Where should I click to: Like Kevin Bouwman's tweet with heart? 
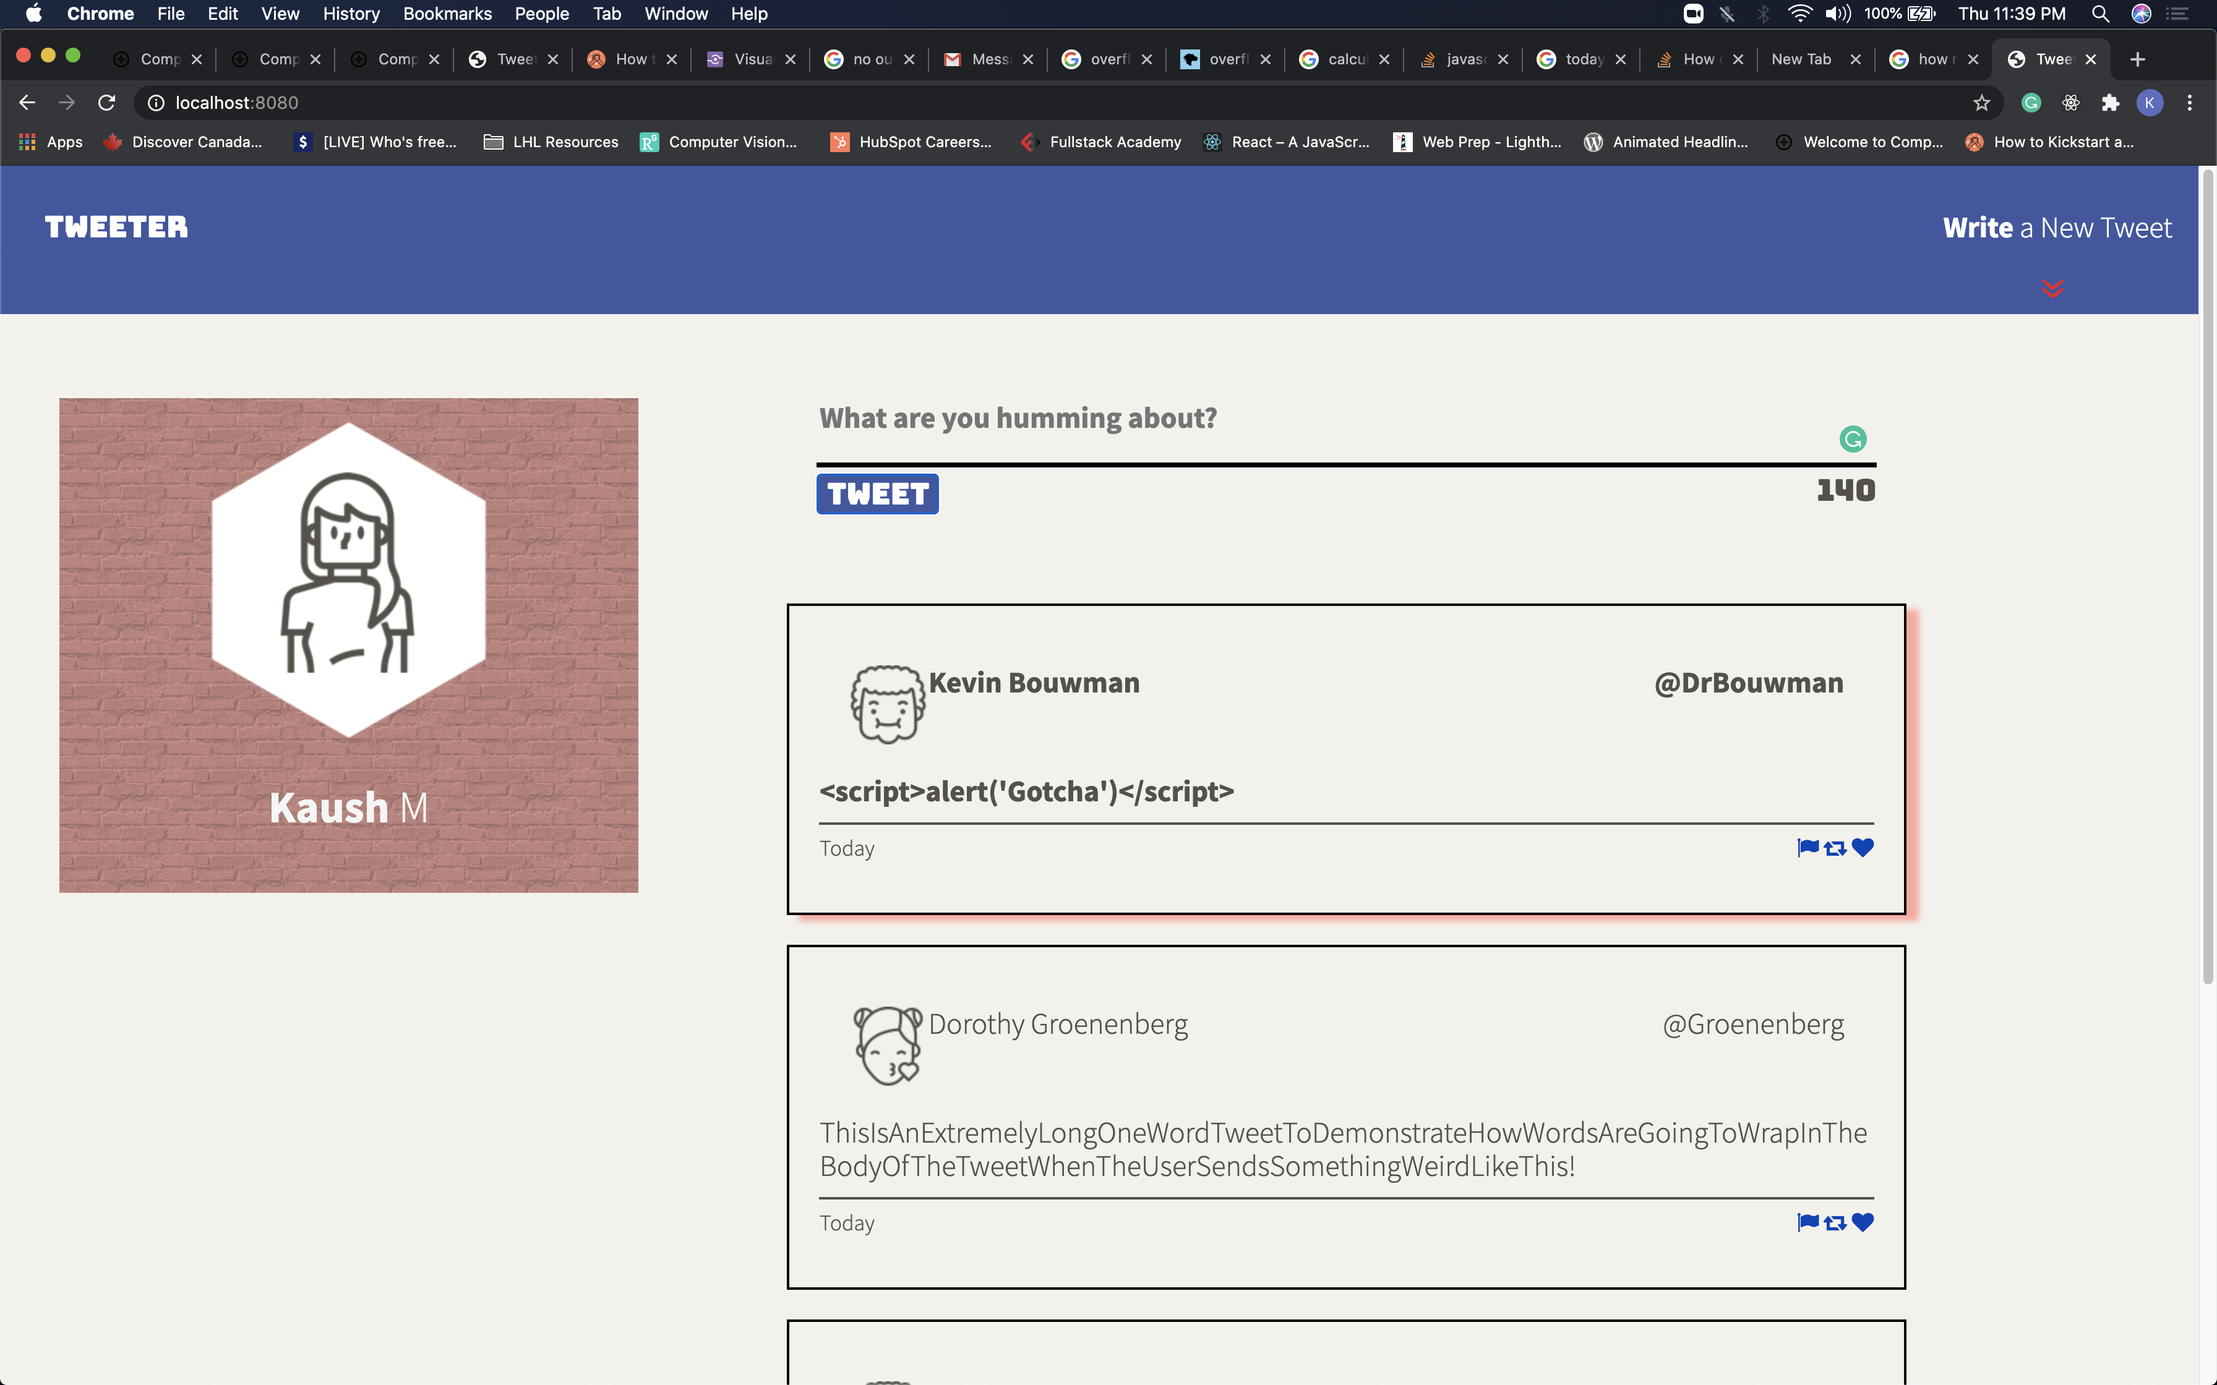coord(1863,847)
